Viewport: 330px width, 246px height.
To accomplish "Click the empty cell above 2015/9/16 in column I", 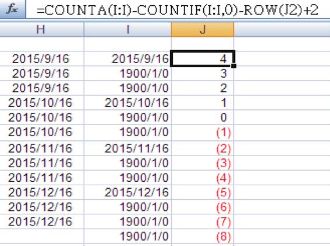I will pyautogui.click(x=127, y=44).
